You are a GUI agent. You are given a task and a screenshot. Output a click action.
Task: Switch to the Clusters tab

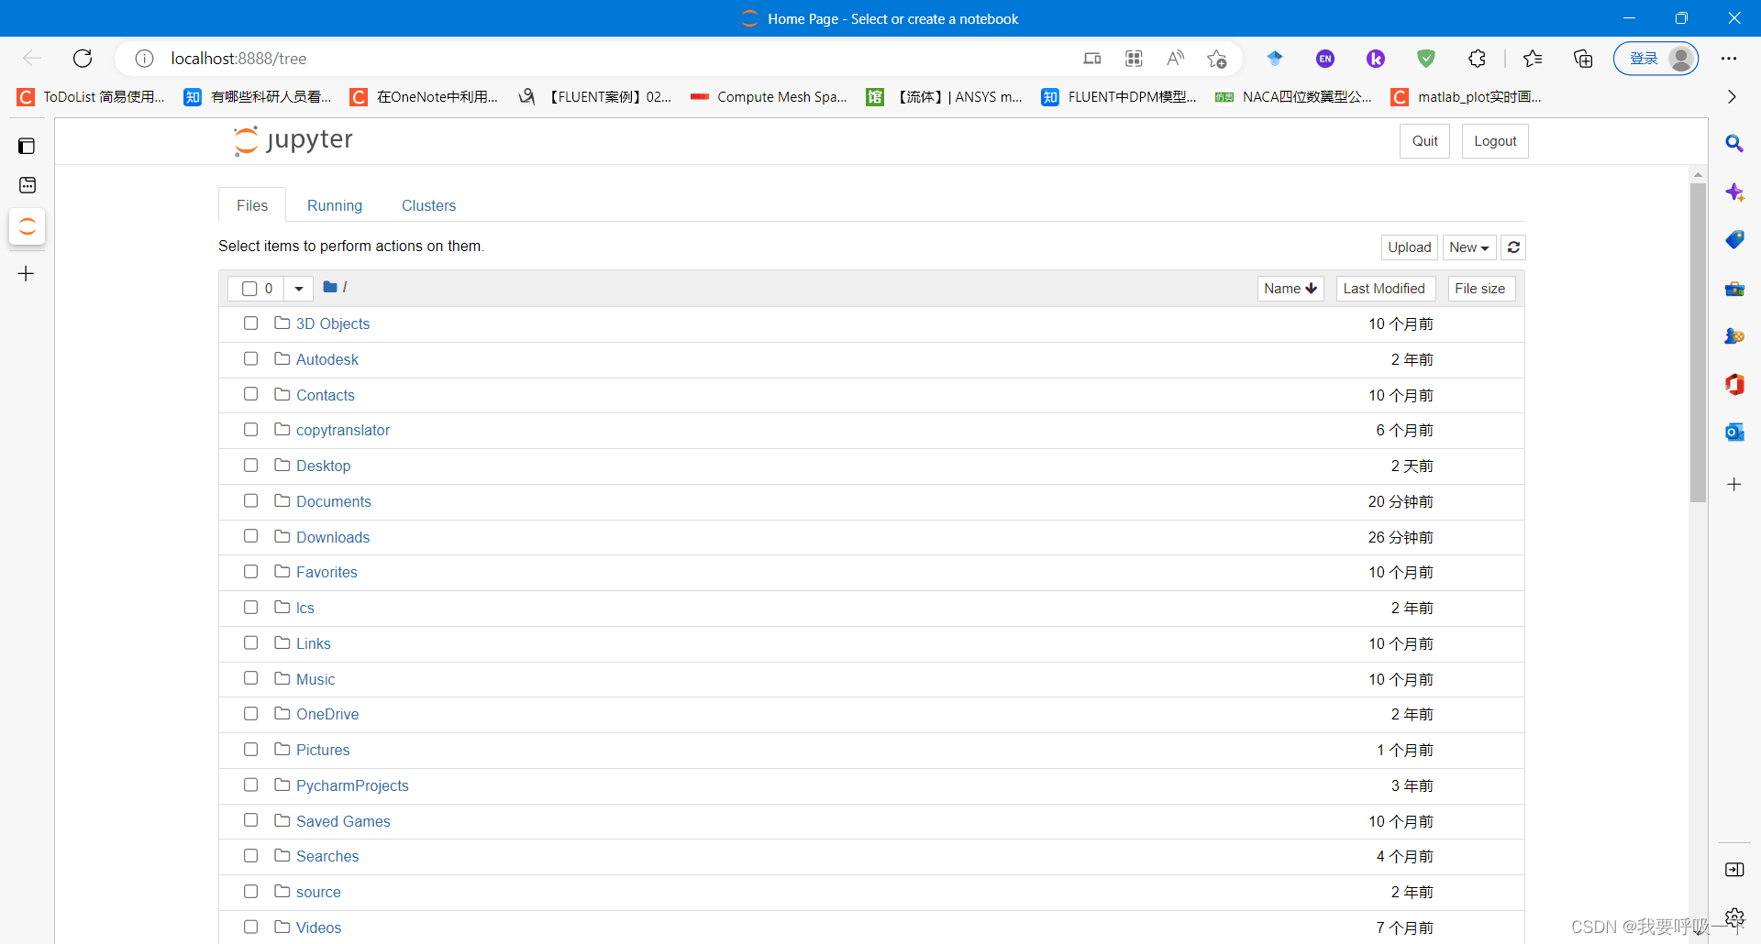coord(428,205)
